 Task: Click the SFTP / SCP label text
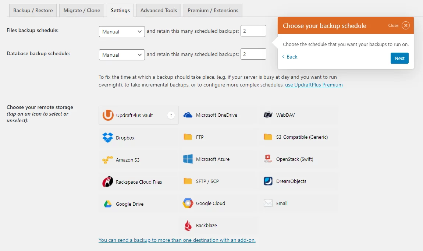[207, 181]
